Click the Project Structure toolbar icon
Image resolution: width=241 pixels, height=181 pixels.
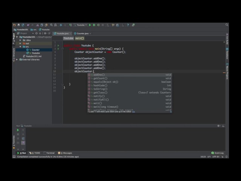pos(117,25)
